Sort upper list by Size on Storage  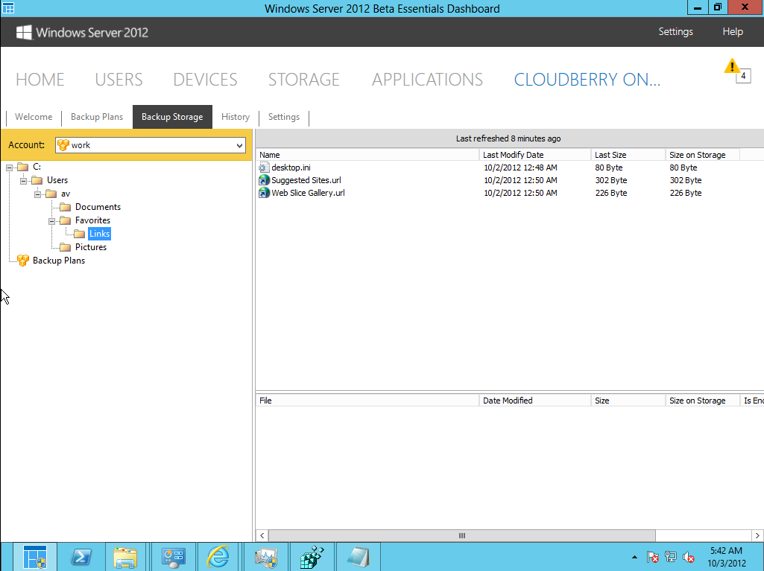coord(703,155)
